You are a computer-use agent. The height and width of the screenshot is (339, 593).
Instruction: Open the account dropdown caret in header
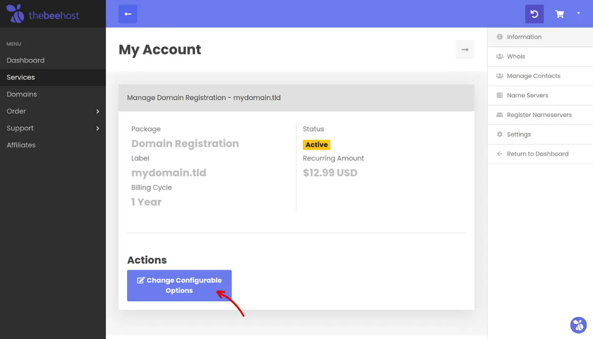pyautogui.click(x=579, y=14)
